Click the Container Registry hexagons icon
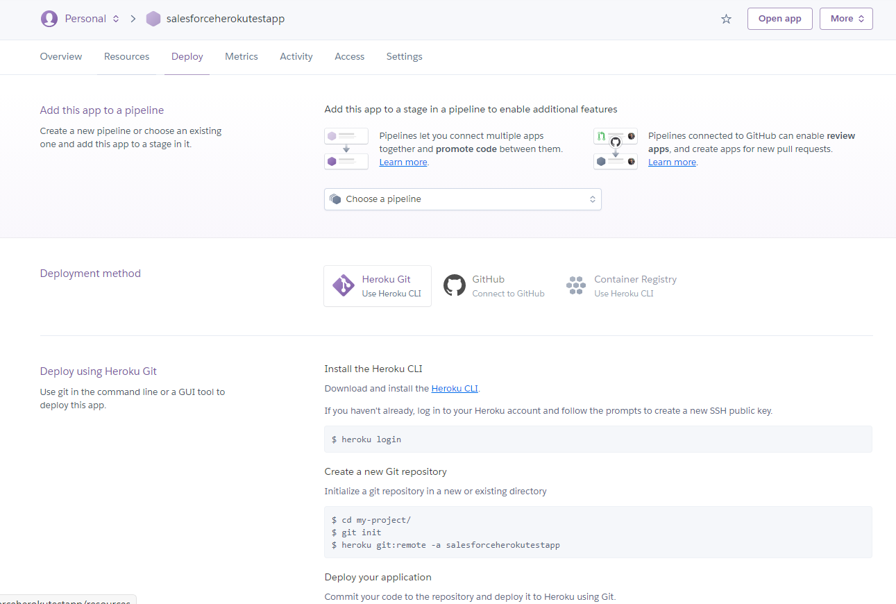This screenshot has height=604, width=896. pyautogui.click(x=576, y=285)
